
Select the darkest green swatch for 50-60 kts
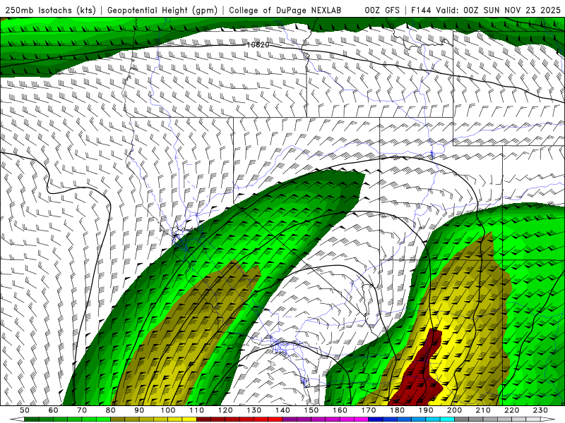[x=32, y=419]
